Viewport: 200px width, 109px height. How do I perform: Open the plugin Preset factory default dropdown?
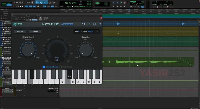[x=32, y=18]
